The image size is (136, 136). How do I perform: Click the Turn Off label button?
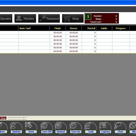47,132
